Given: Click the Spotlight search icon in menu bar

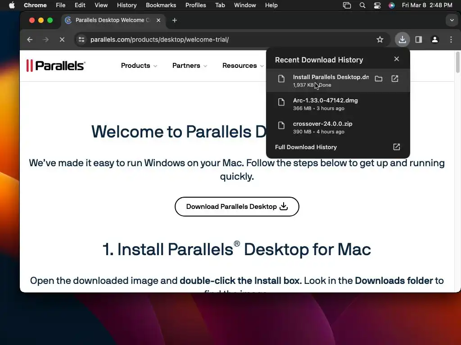Looking at the screenshot, I should point(362,5).
